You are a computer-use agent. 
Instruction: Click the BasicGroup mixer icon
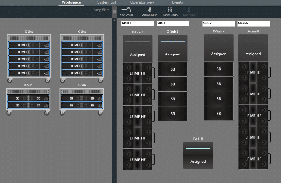click(x=170, y=10)
